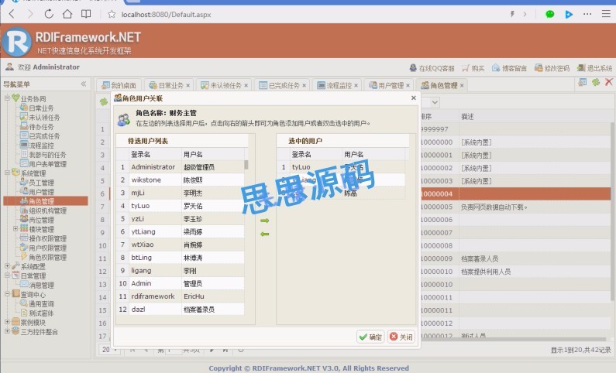Select Administrator row in 待选用户列表

pos(181,166)
